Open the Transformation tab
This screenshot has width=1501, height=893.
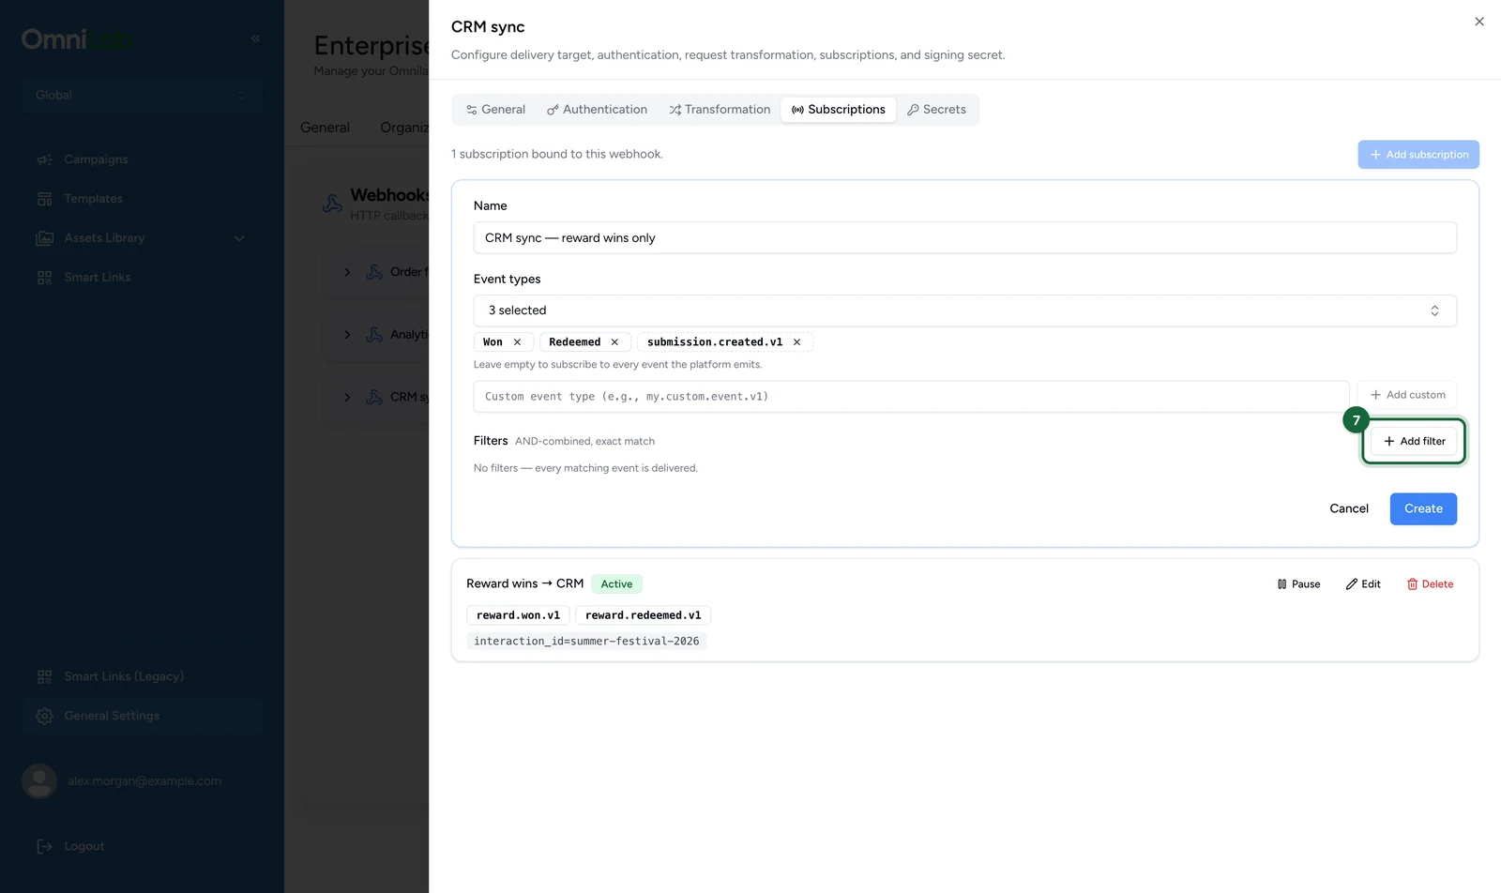720,110
